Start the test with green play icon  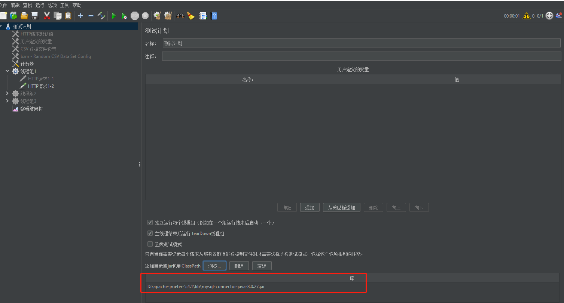click(114, 16)
